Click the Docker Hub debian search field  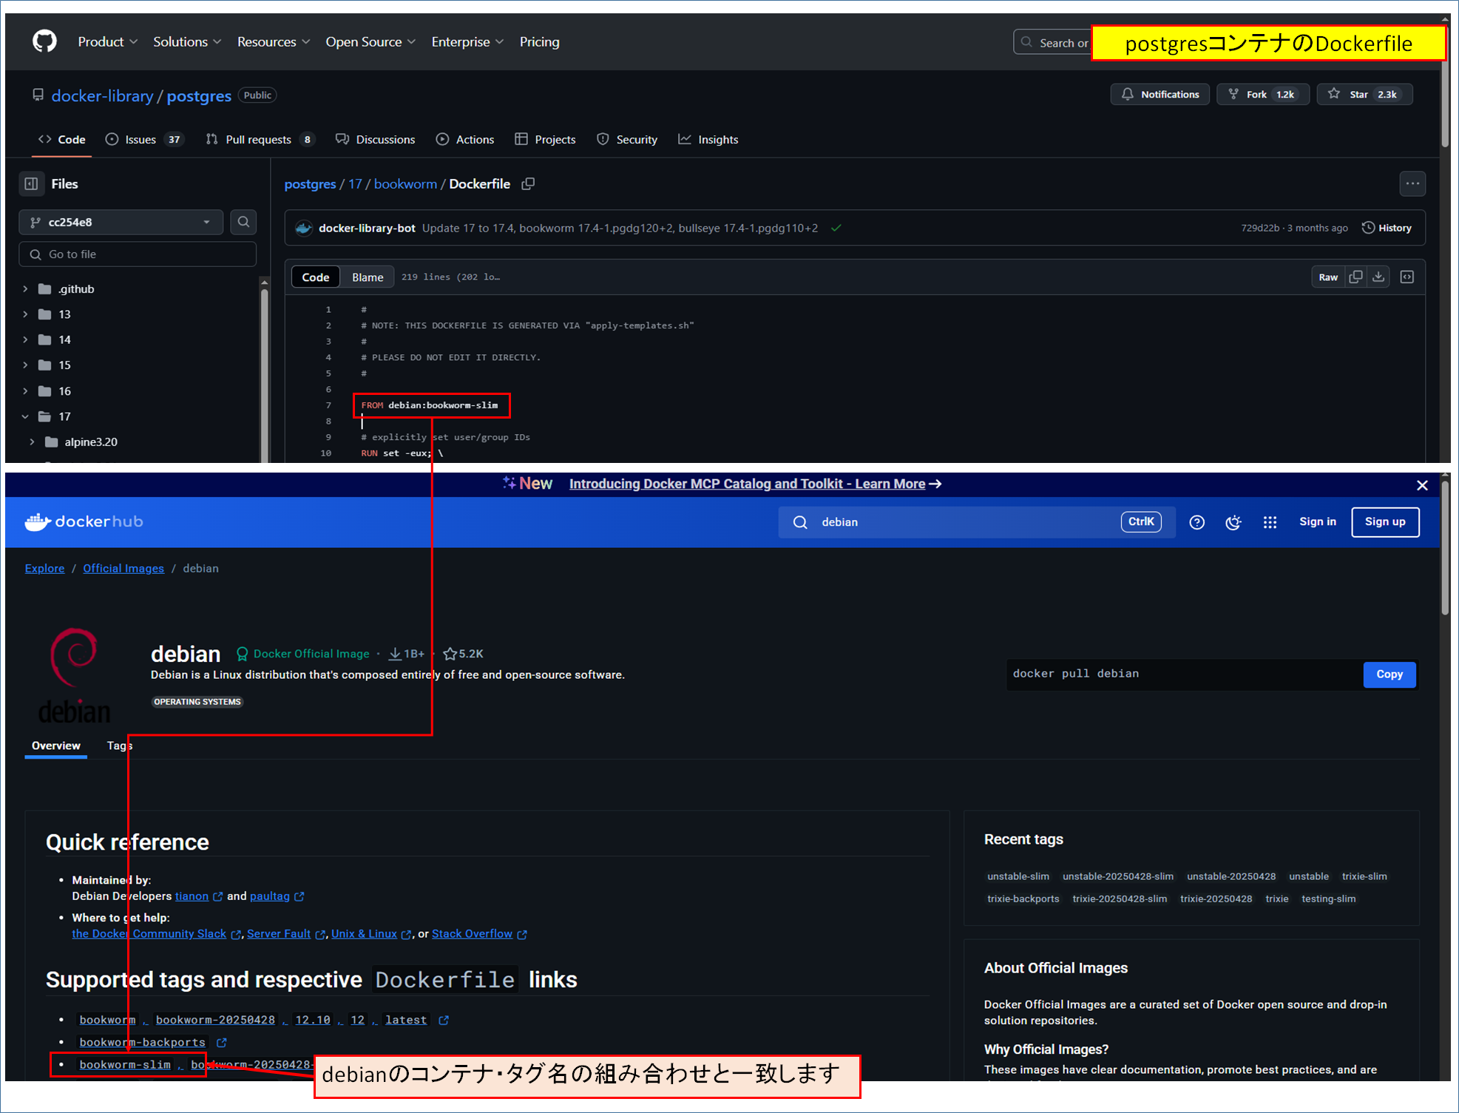click(976, 522)
